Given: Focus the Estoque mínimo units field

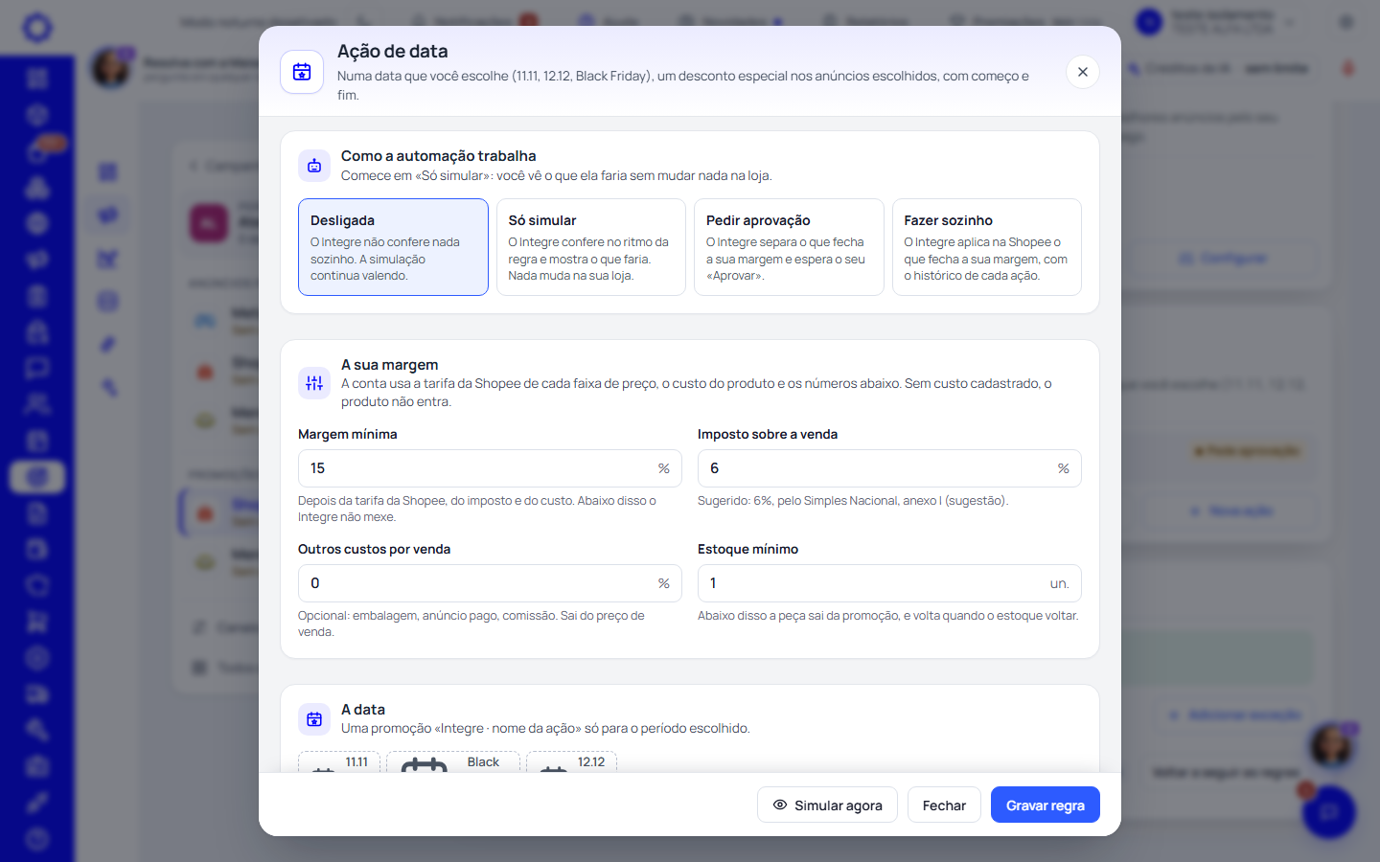Looking at the screenshot, I should point(889,583).
